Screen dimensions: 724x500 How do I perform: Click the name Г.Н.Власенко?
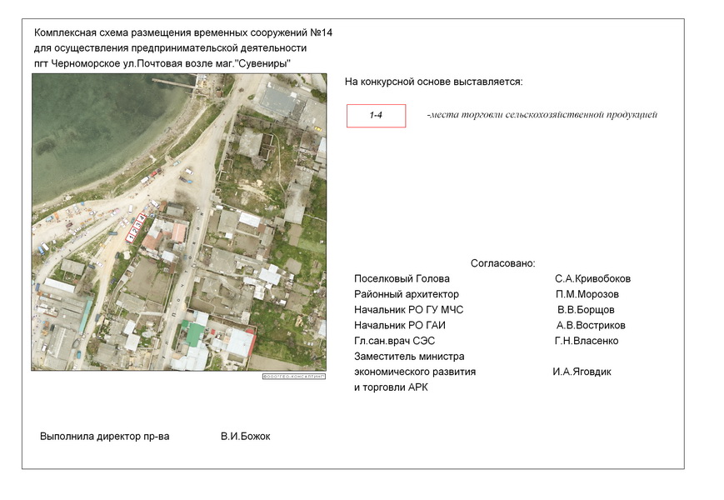coord(587,341)
